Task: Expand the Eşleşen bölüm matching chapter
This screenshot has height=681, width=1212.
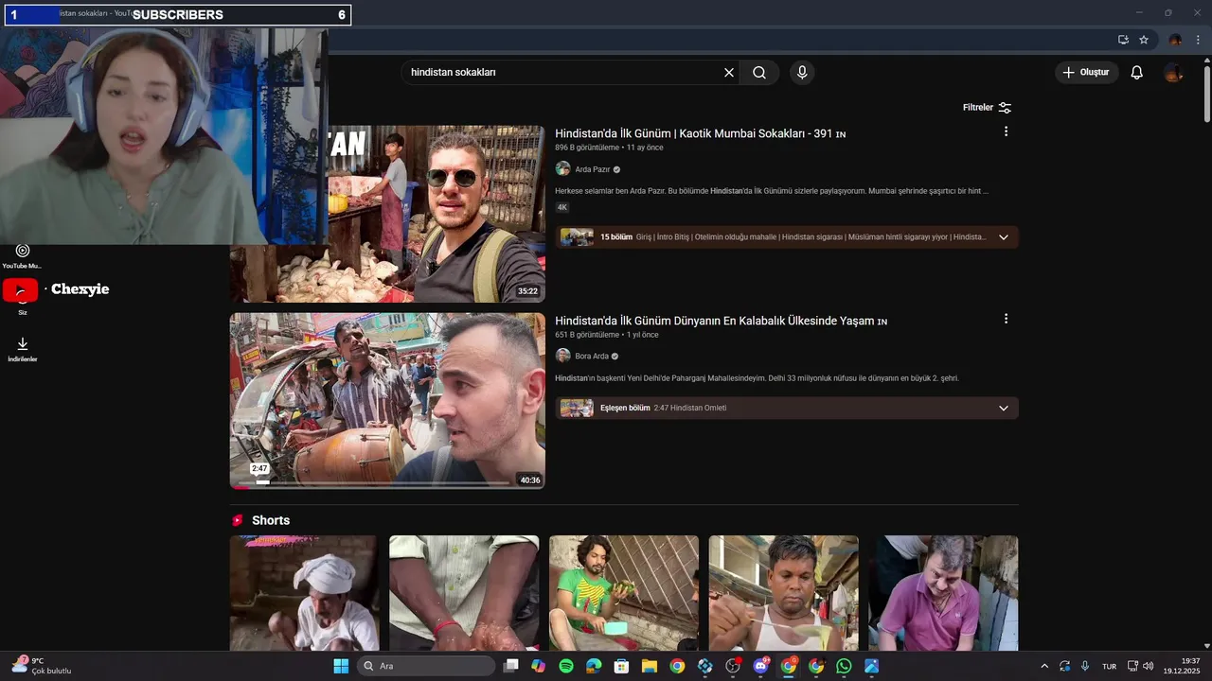Action: coord(1004,409)
